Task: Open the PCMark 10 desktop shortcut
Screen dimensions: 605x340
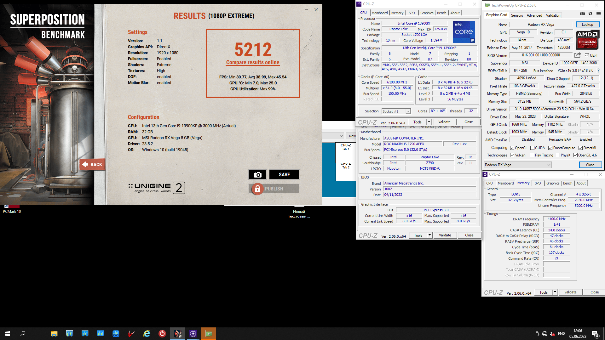Action: coord(12,209)
